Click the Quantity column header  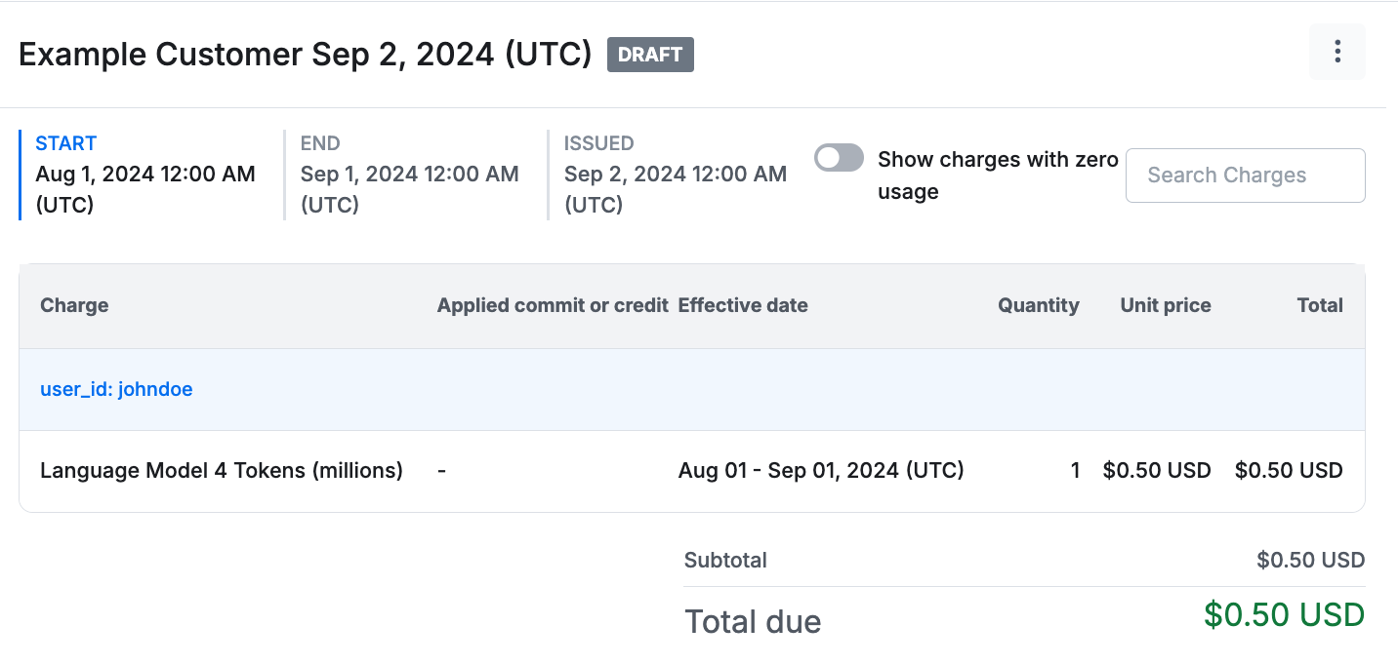point(1038,305)
